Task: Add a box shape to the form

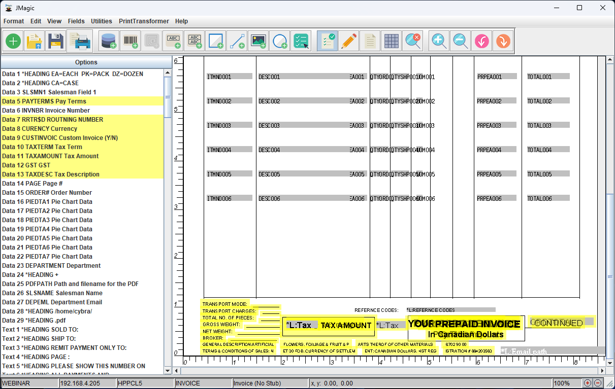Action: (x=215, y=41)
